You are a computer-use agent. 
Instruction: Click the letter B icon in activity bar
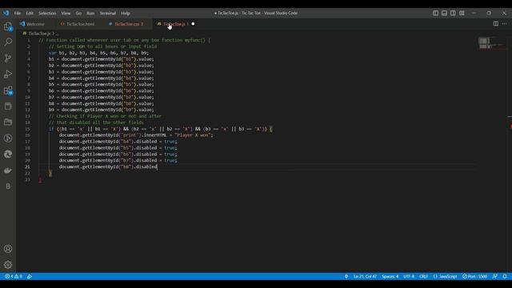pyautogui.click(x=8, y=186)
